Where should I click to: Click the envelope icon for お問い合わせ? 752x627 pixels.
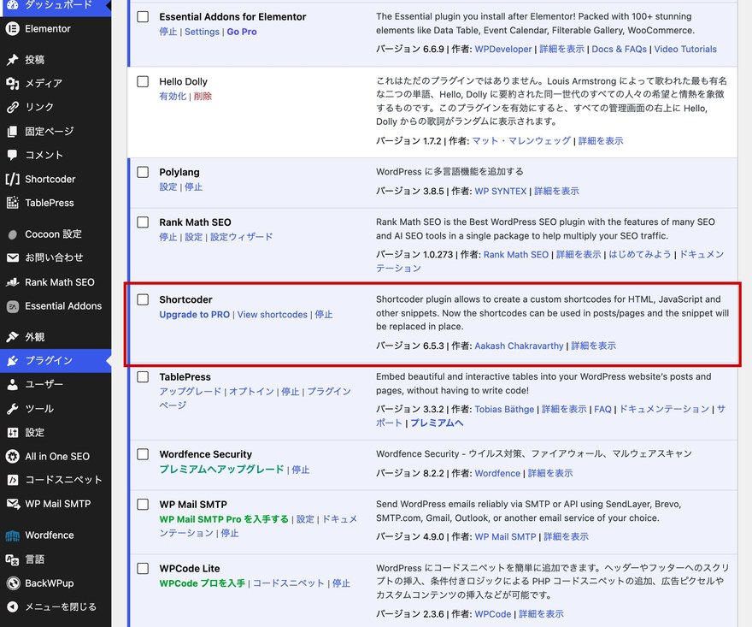[13, 257]
